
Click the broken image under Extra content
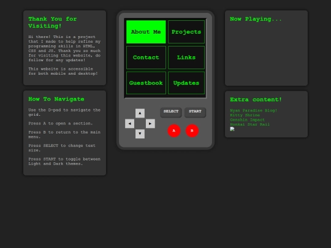click(232, 129)
